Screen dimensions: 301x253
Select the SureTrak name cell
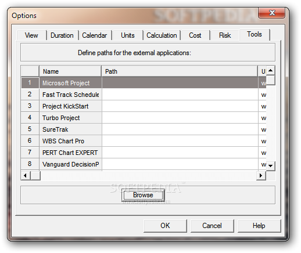(70, 129)
